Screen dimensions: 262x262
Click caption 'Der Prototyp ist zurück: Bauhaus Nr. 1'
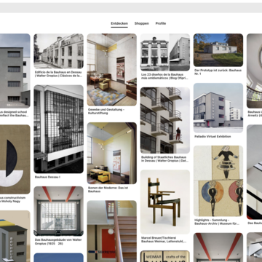[218, 72]
